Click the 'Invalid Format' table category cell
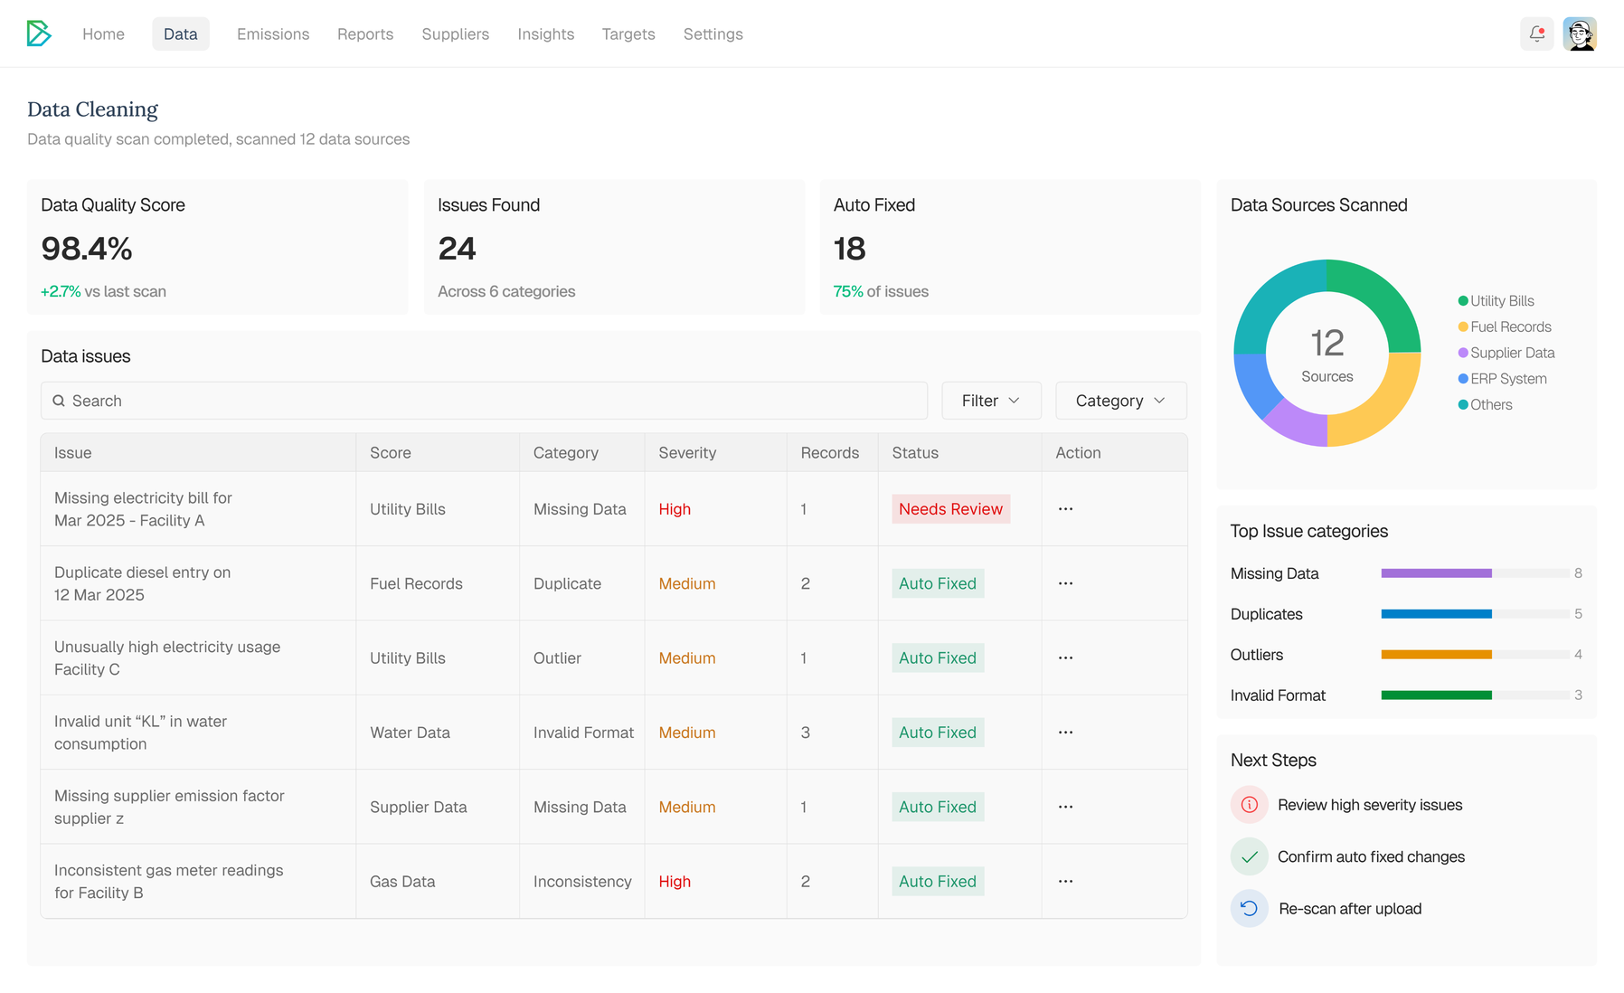 [583, 733]
